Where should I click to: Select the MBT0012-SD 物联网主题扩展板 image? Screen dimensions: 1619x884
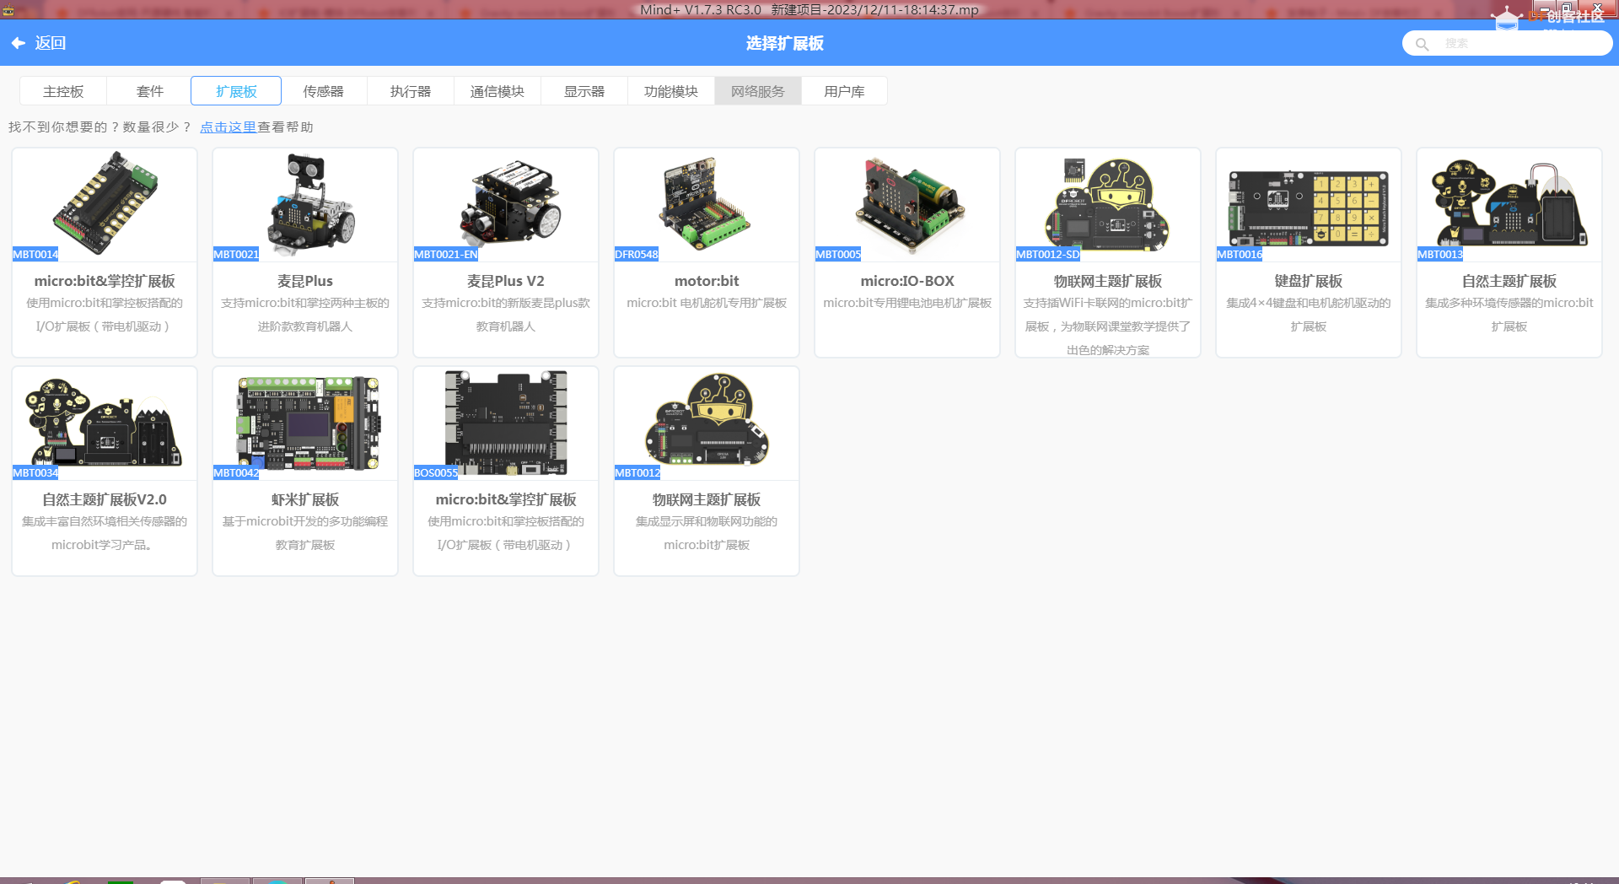(x=1108, y=203)
